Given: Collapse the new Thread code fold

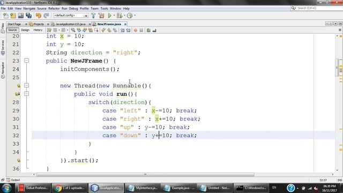Looking at the screenshot, I should pyautogui.click(x=26, y=85).
